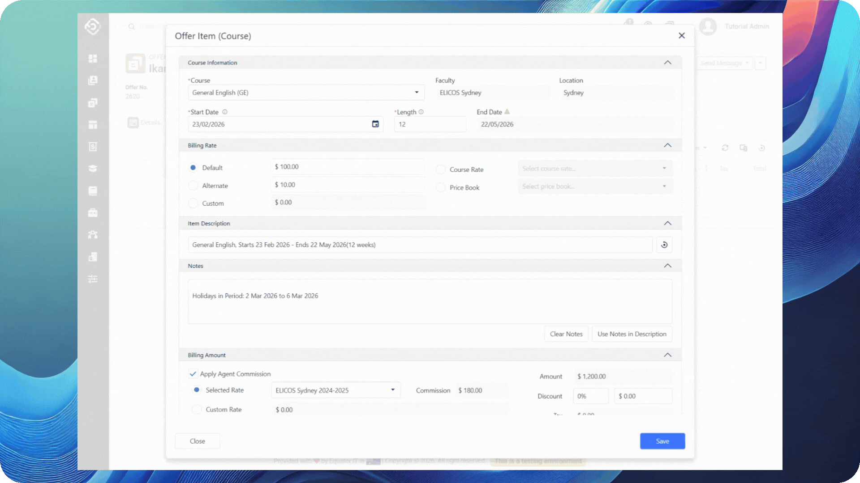
Task: Uncheck Apply Agent Commission checkbox
Action: [x=193, y=374]
